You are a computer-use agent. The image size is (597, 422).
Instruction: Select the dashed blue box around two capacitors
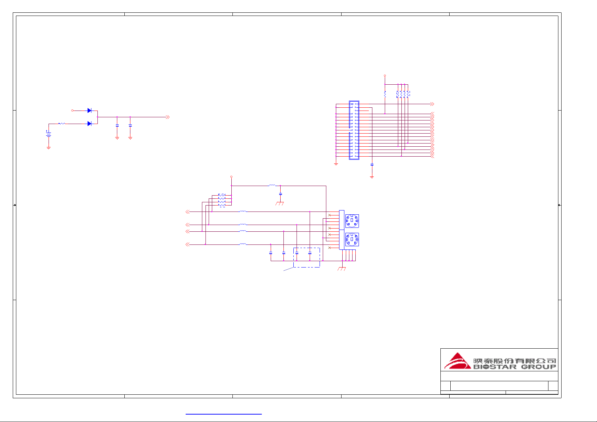click(307, 258)
